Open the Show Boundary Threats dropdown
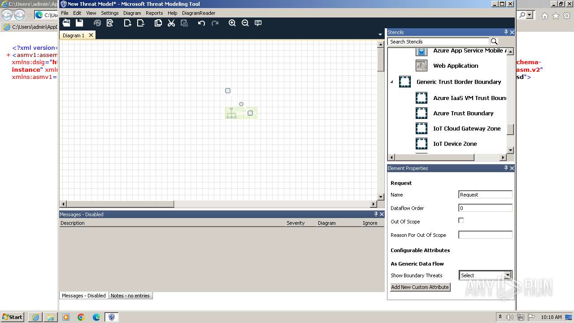Screen dimensions: 574x323 pyautogui.click(x=508, y=275)
